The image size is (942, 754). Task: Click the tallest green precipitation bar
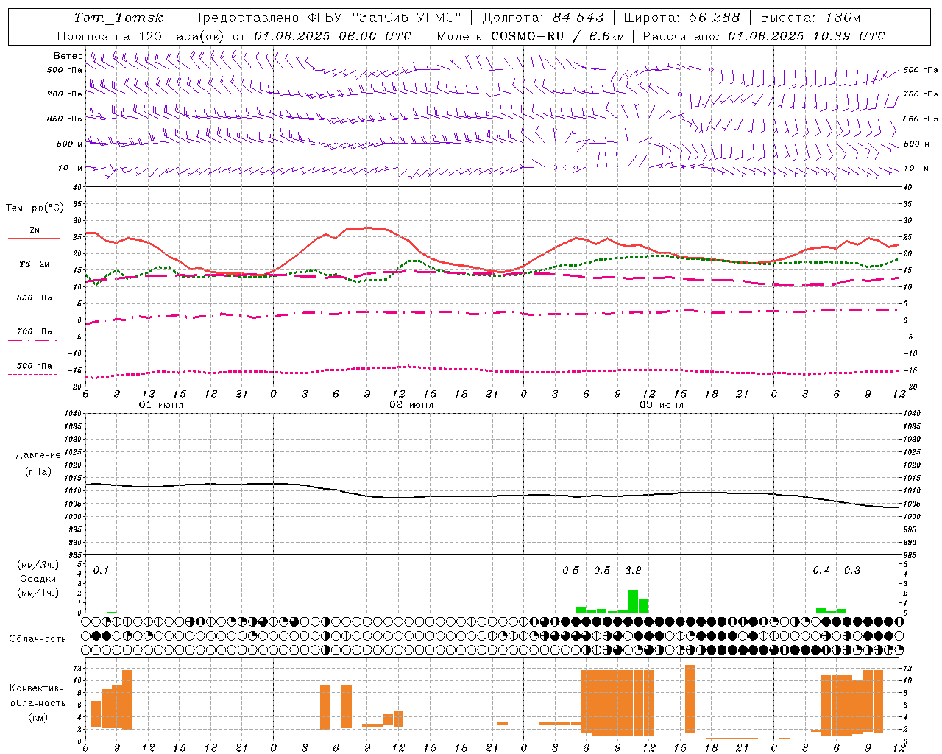633,601
